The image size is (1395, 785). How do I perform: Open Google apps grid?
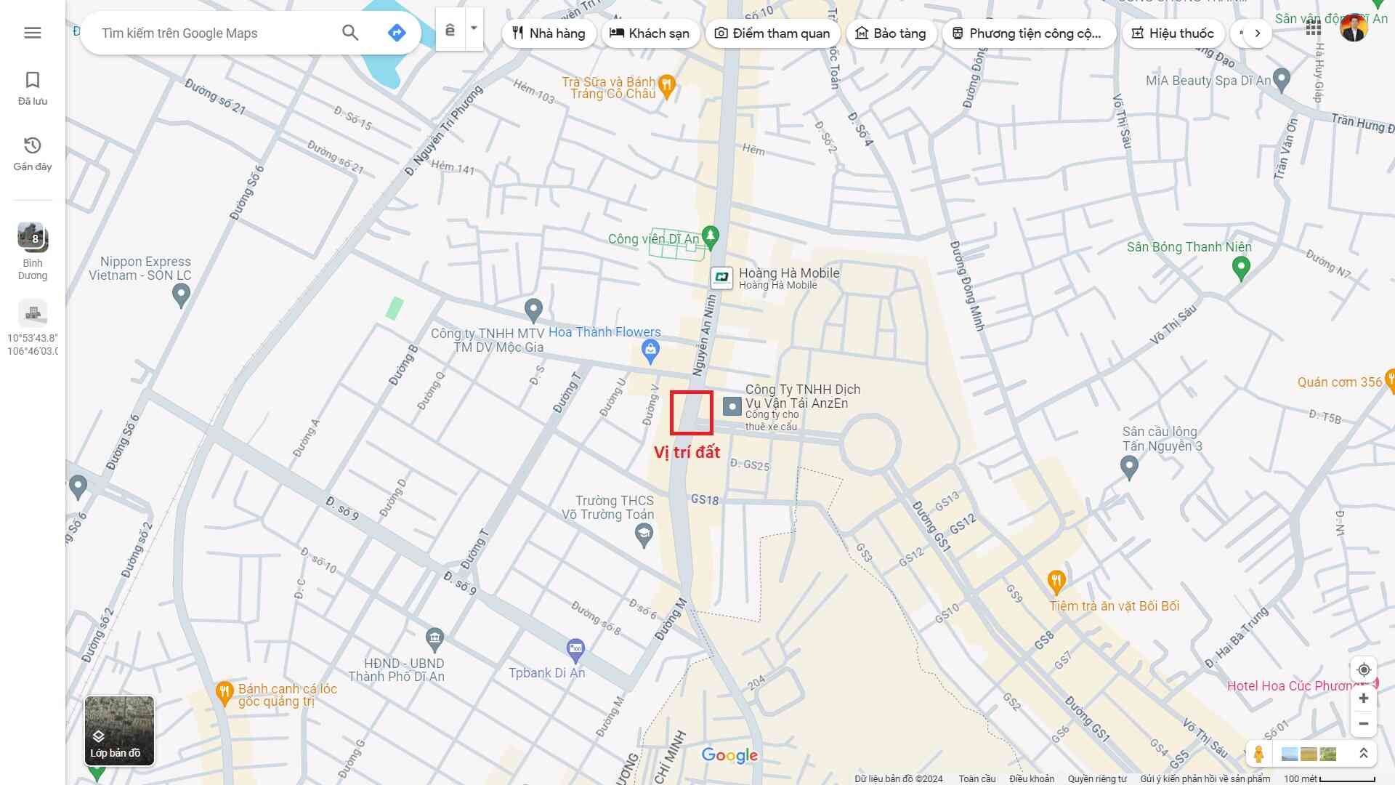tap(1313, 28)
